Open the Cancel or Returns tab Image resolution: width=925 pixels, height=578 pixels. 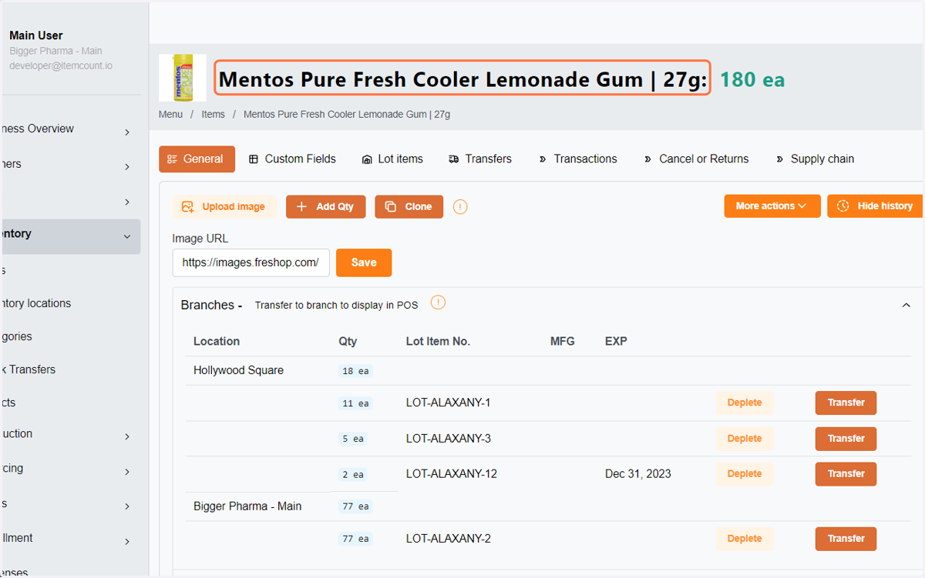[x=696, y=159]
